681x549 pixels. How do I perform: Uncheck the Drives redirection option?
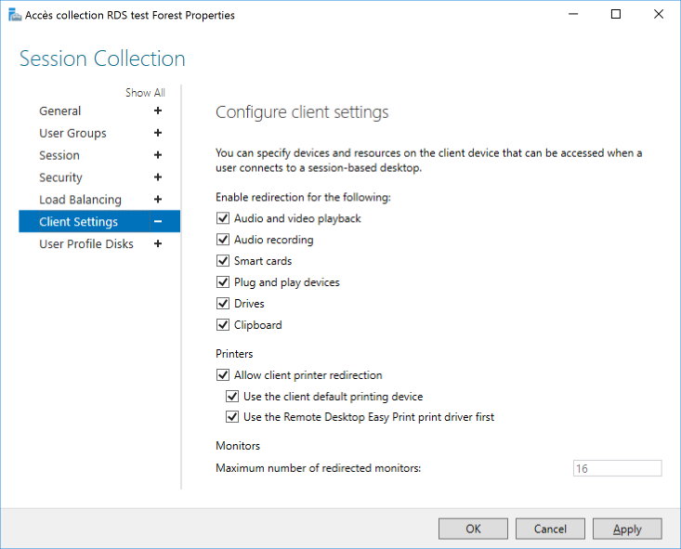click(x=223, y=303)
